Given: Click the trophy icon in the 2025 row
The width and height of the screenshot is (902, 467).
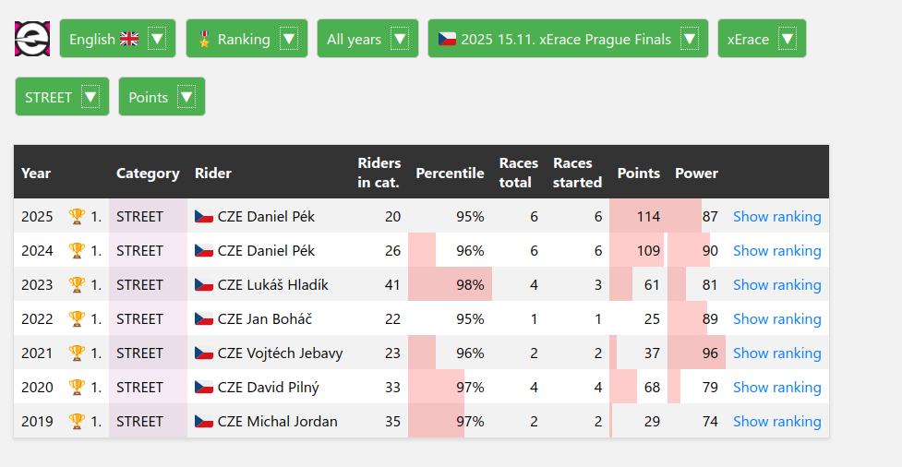Looking at the screenshot, I should (x=77, y=217).
